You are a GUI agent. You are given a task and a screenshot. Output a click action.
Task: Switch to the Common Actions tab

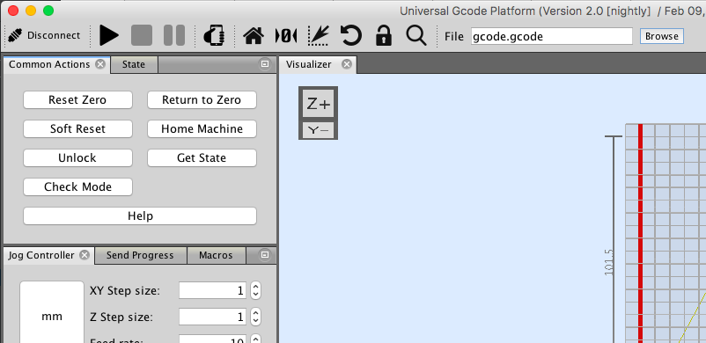point(49,64)
